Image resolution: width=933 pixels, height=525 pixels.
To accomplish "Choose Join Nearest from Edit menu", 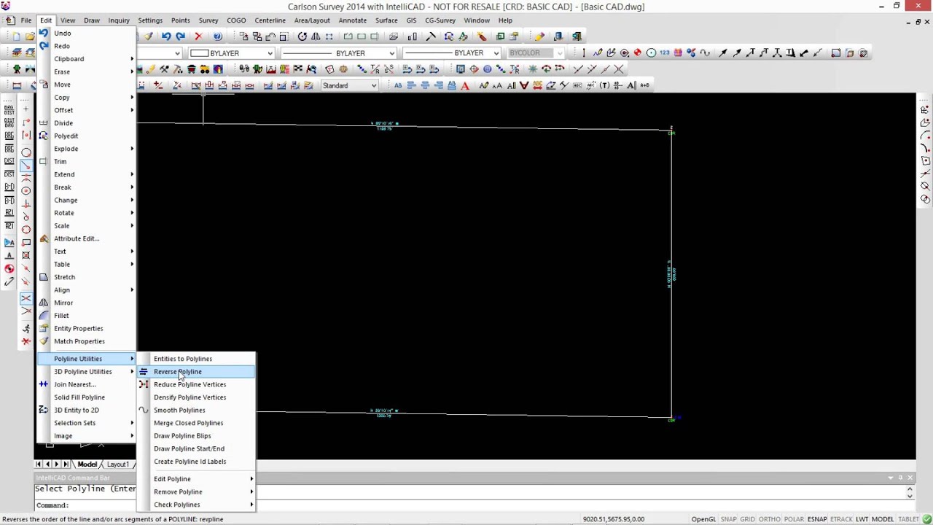I will [87, 384].
